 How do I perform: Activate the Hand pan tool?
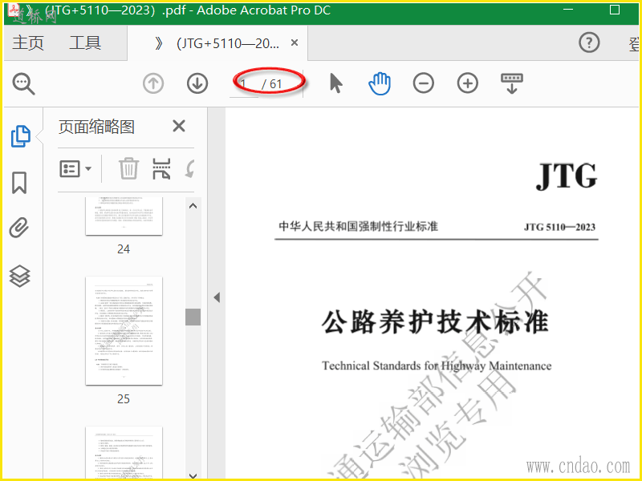380,83
